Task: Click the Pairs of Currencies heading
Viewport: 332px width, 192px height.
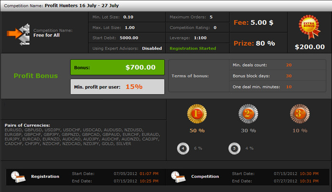Action: [x=27, y=125]
